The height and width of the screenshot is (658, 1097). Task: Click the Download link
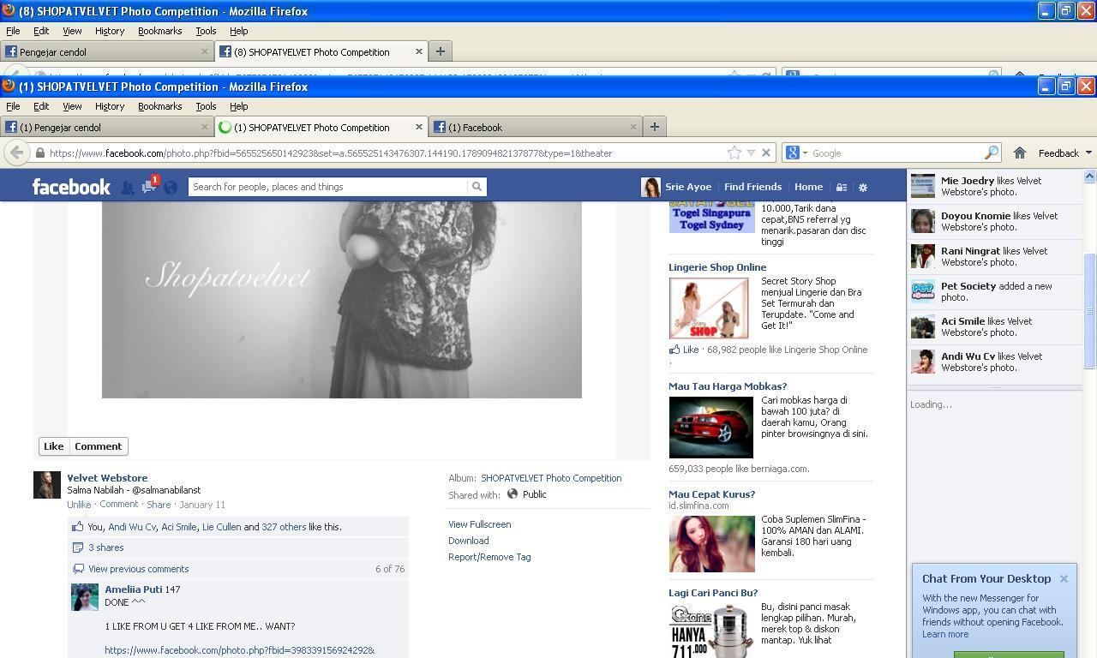468,541
